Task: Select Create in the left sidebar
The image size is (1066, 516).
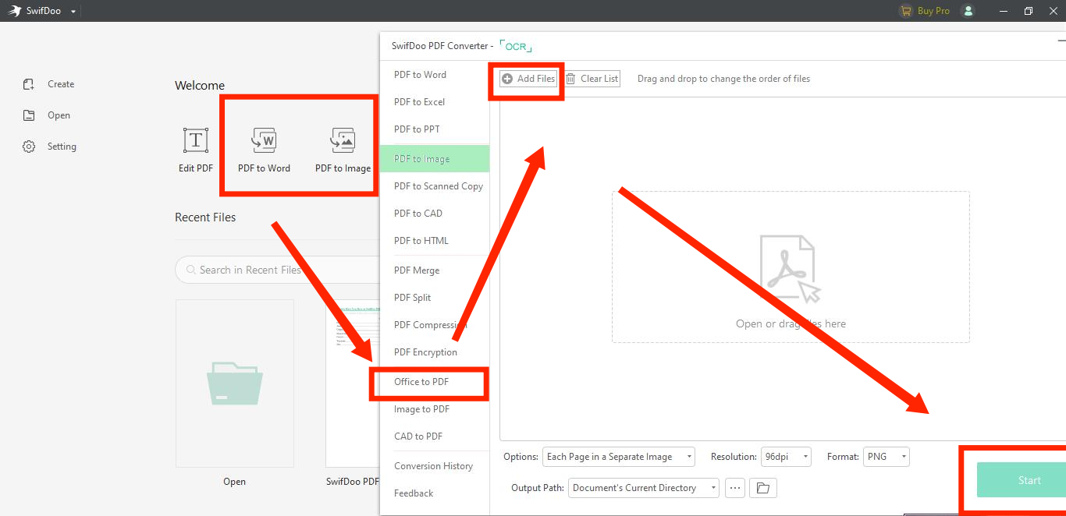Action: pyautogui.click(x=49, y=84)
